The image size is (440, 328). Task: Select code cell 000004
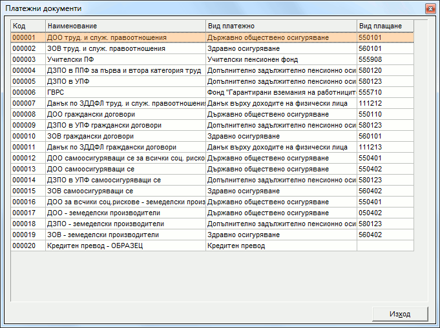pyautogui.click(x=28, y=70)
